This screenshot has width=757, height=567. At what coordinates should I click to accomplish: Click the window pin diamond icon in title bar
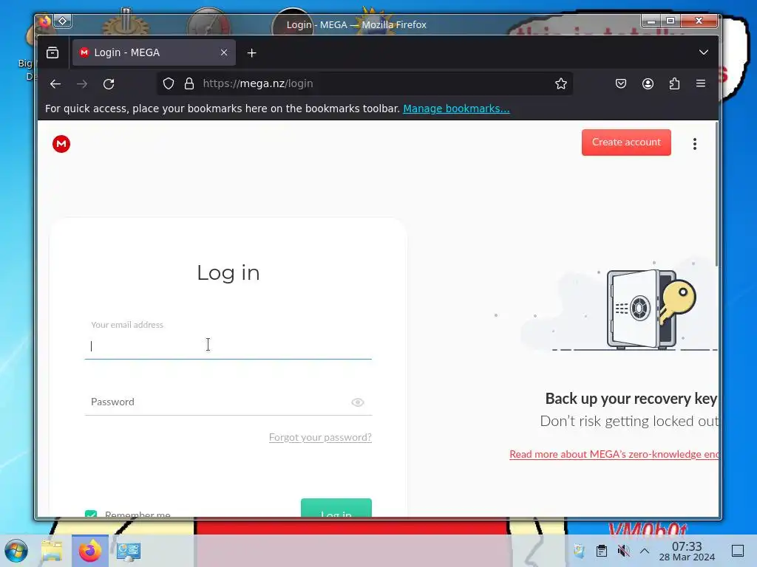pyautogui.click(x=63, y=21)
